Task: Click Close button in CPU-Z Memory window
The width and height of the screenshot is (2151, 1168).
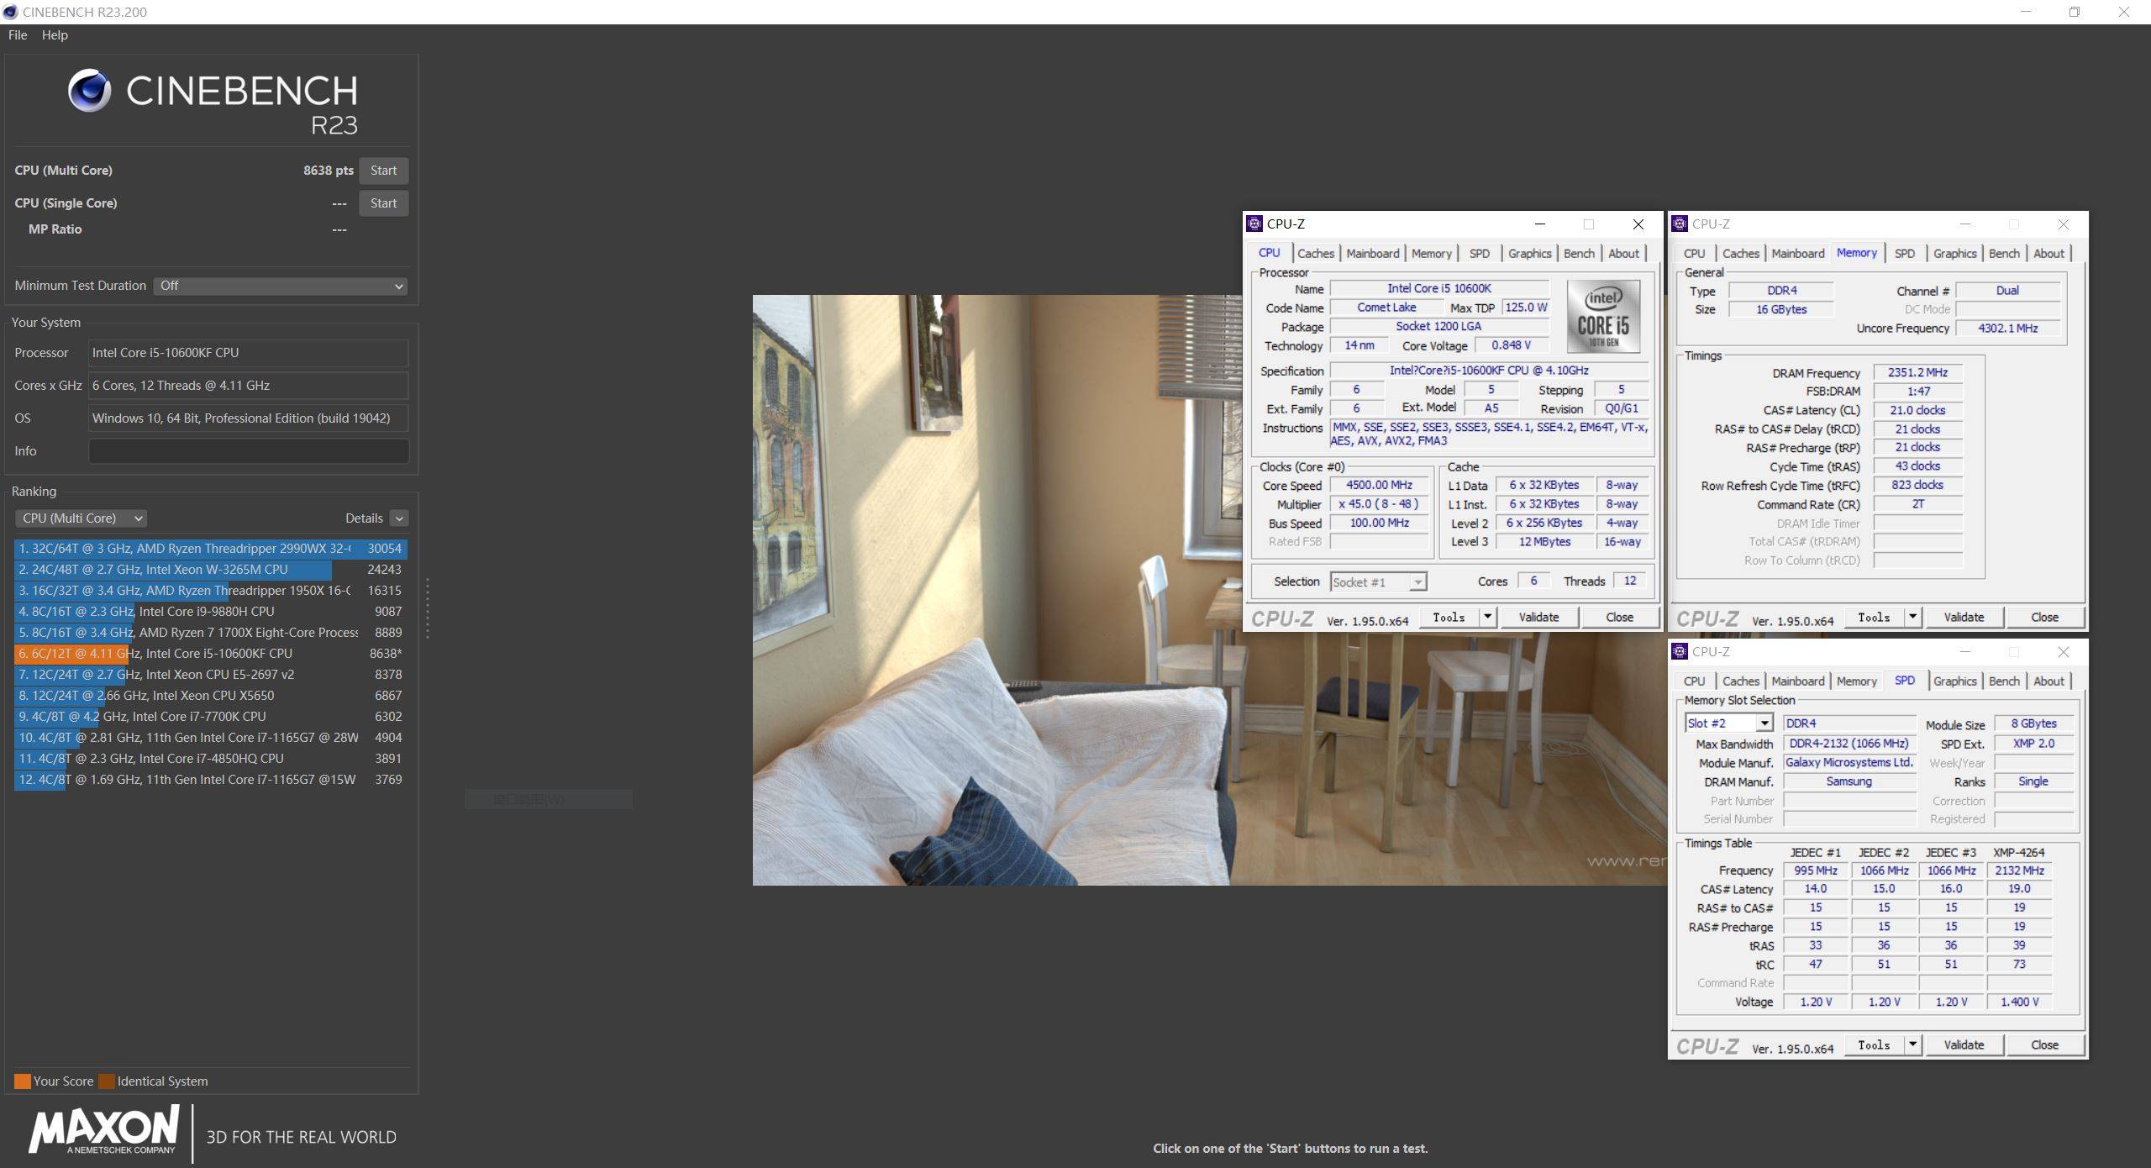Action: [2044, 618]
